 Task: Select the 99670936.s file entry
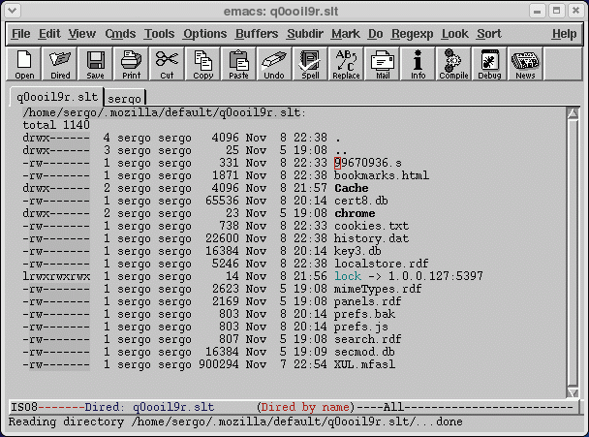(368, 163)
